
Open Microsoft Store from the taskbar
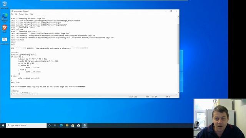tap(73, 125)
